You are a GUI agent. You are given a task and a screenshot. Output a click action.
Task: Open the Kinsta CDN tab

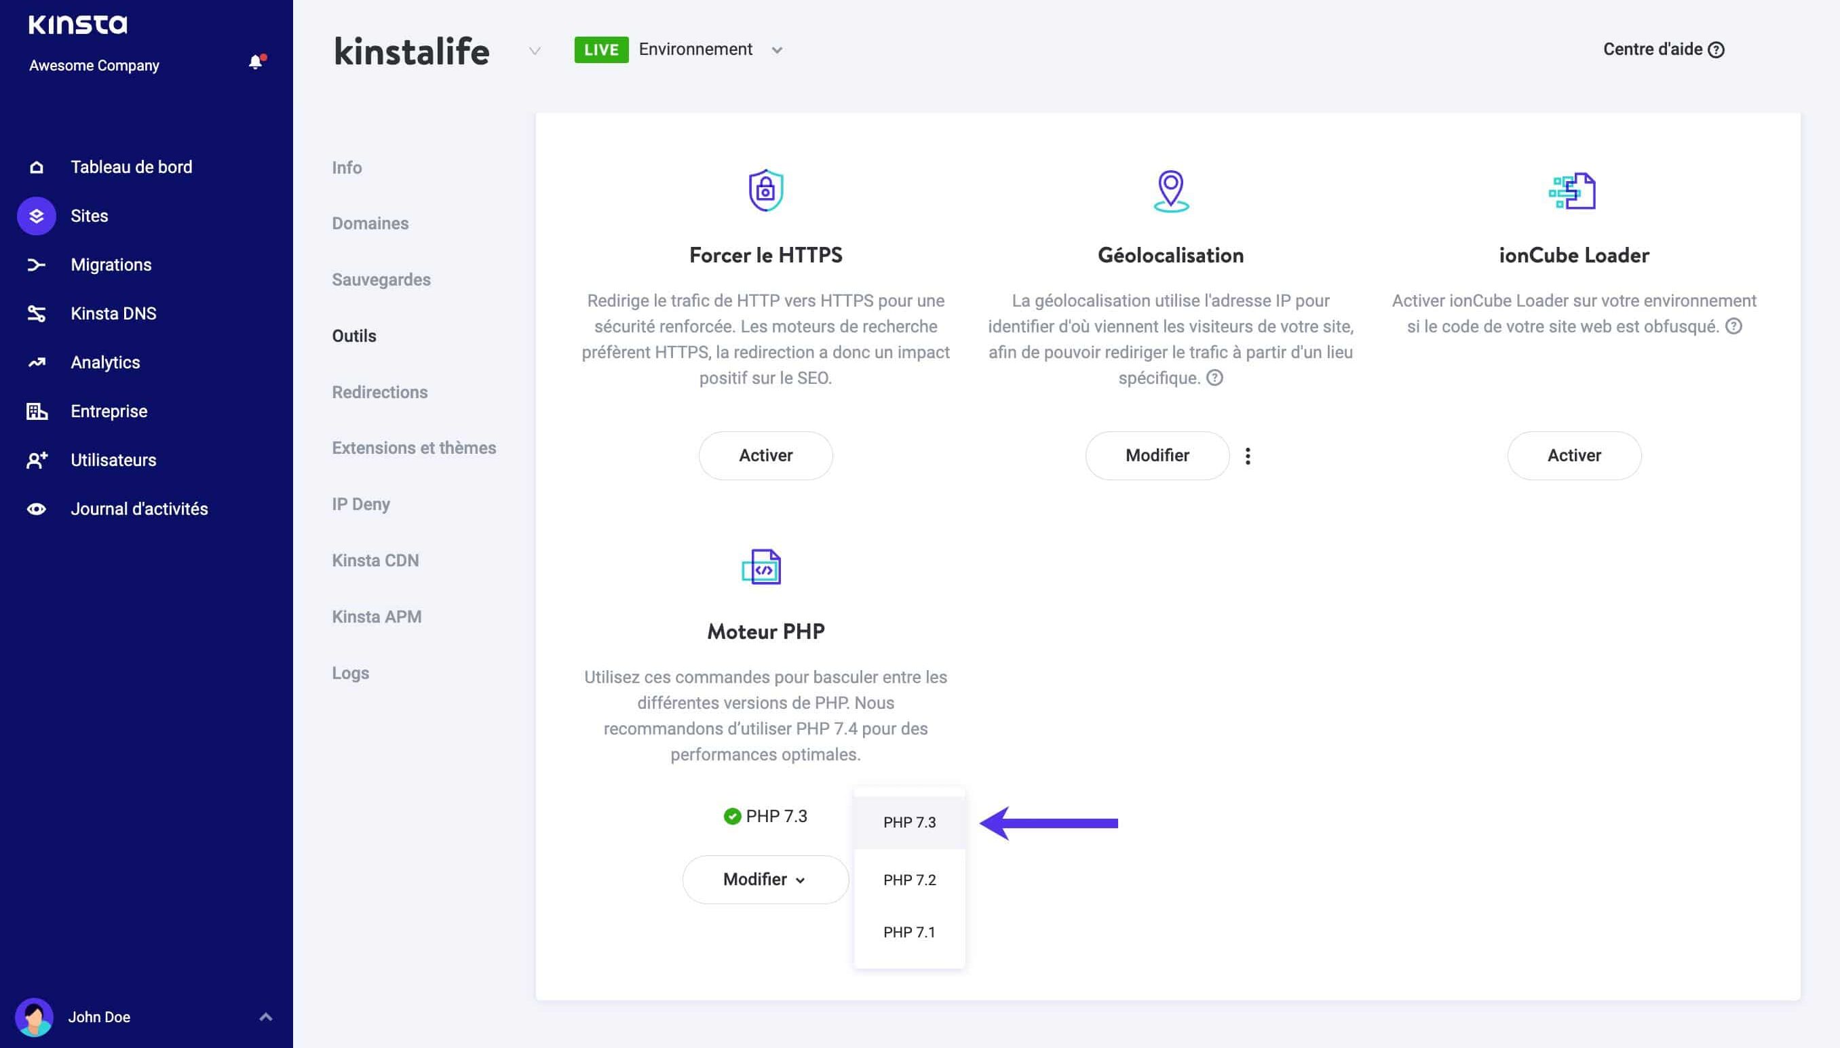375,561
